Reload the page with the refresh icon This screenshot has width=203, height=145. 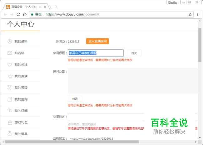click(18, 14)
